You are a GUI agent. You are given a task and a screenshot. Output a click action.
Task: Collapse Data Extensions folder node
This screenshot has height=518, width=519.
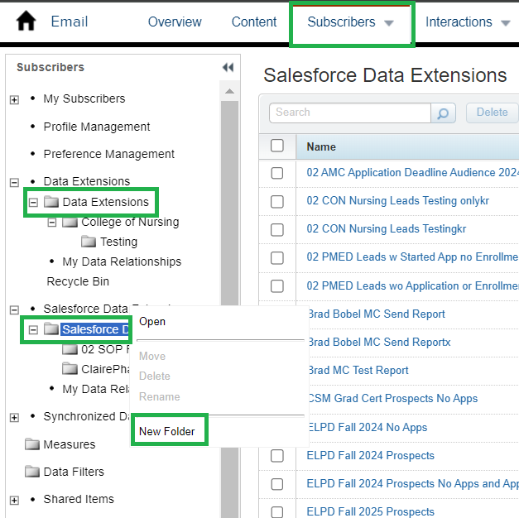pyautogui.click(x=33, y=202)
